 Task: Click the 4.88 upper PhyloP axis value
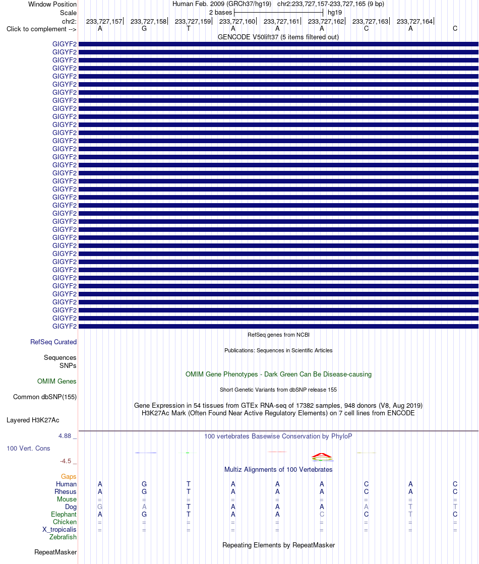click(65, 436)
